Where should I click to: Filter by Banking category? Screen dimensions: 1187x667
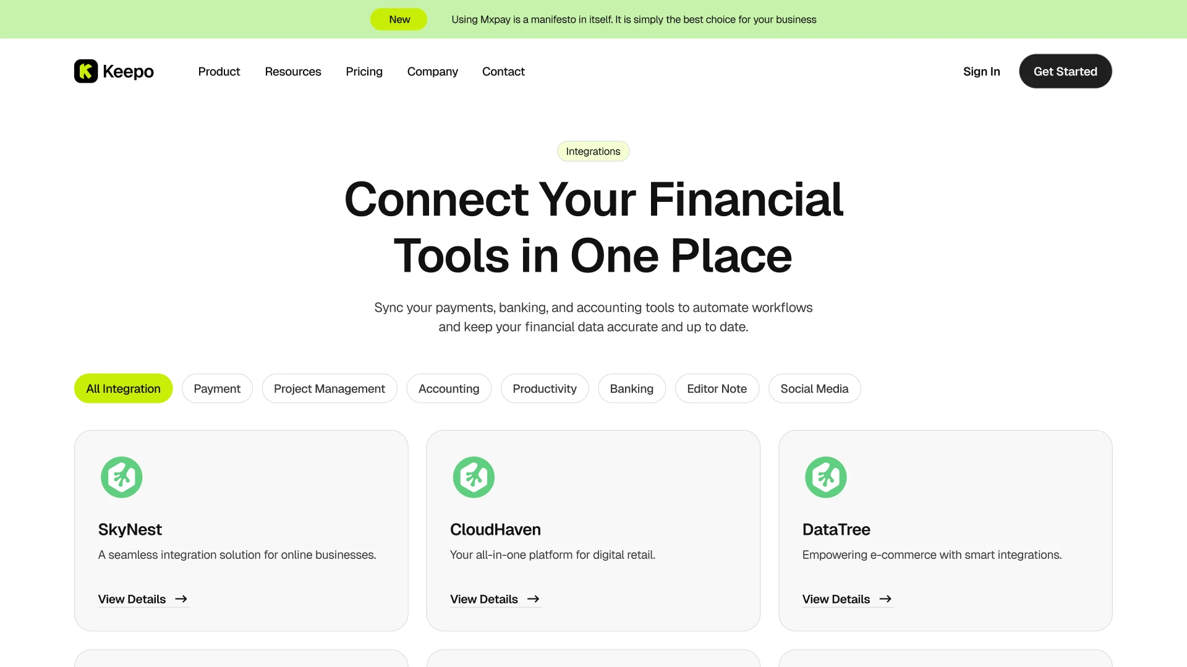pyautogui.click(x=632, y=388)
